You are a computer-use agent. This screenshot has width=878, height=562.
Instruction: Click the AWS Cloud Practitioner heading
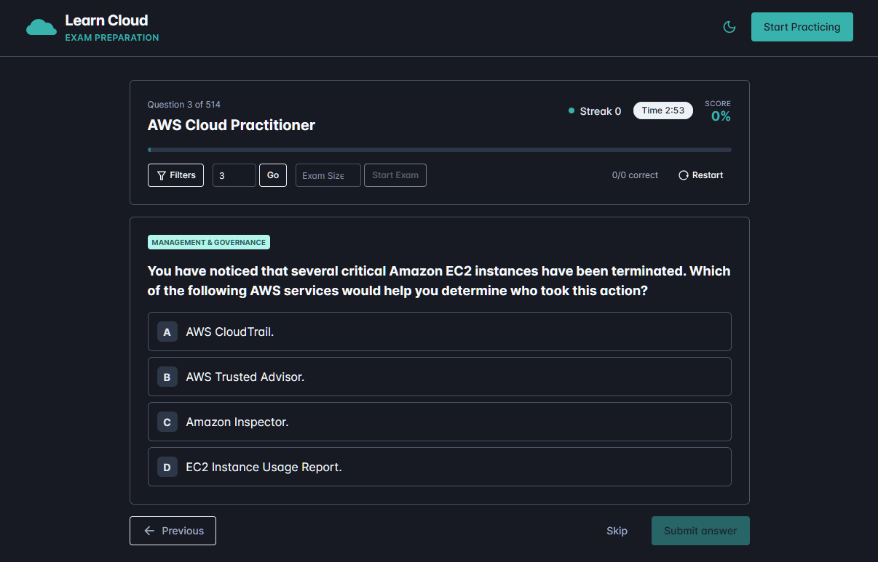click(232, 125)
